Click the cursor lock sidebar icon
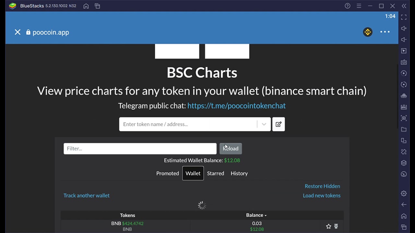The image size is (415, 233). (404, 51)
